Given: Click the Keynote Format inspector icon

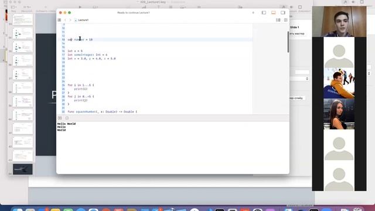Looking at the screenshot, I should 284,7.
